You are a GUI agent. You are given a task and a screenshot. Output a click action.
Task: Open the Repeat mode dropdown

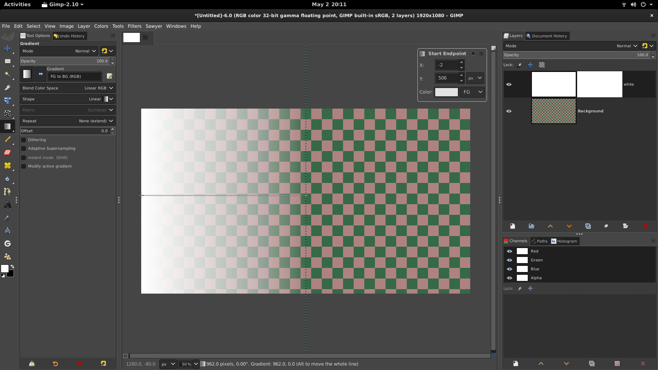(x=68, y=121)
